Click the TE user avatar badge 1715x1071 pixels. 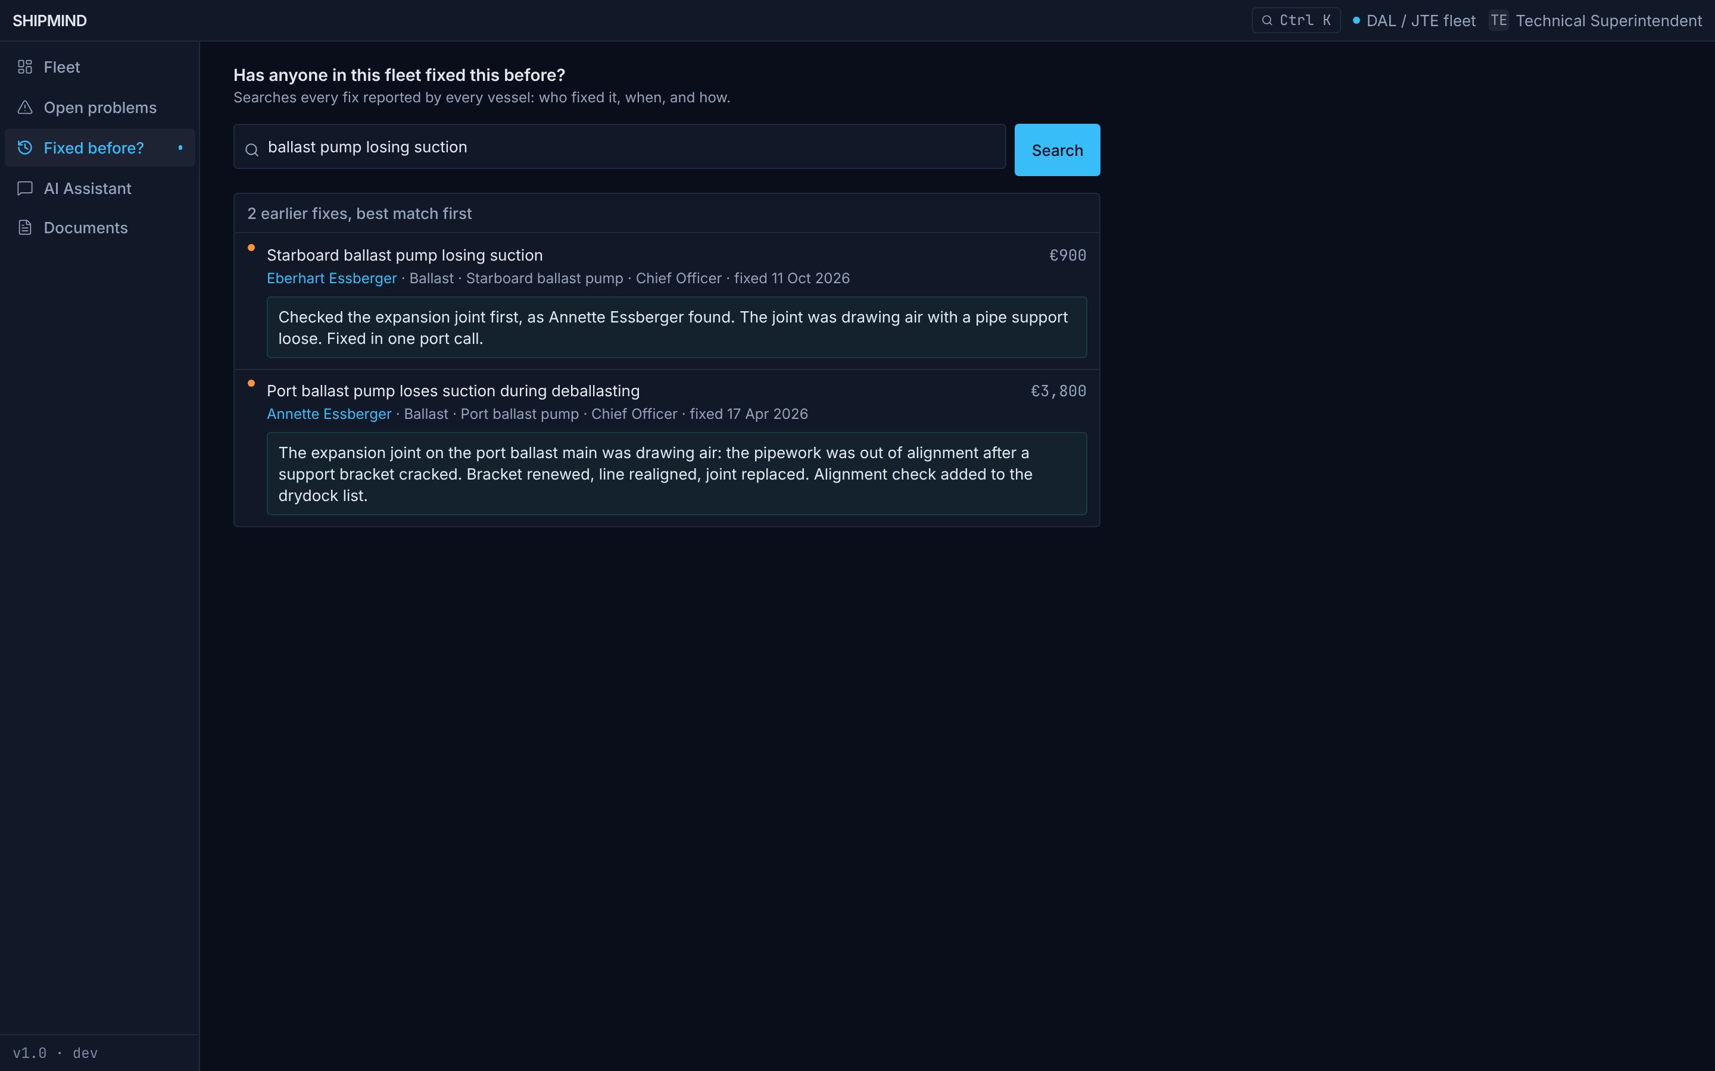pyautogui.click(x=1498, y=21)
